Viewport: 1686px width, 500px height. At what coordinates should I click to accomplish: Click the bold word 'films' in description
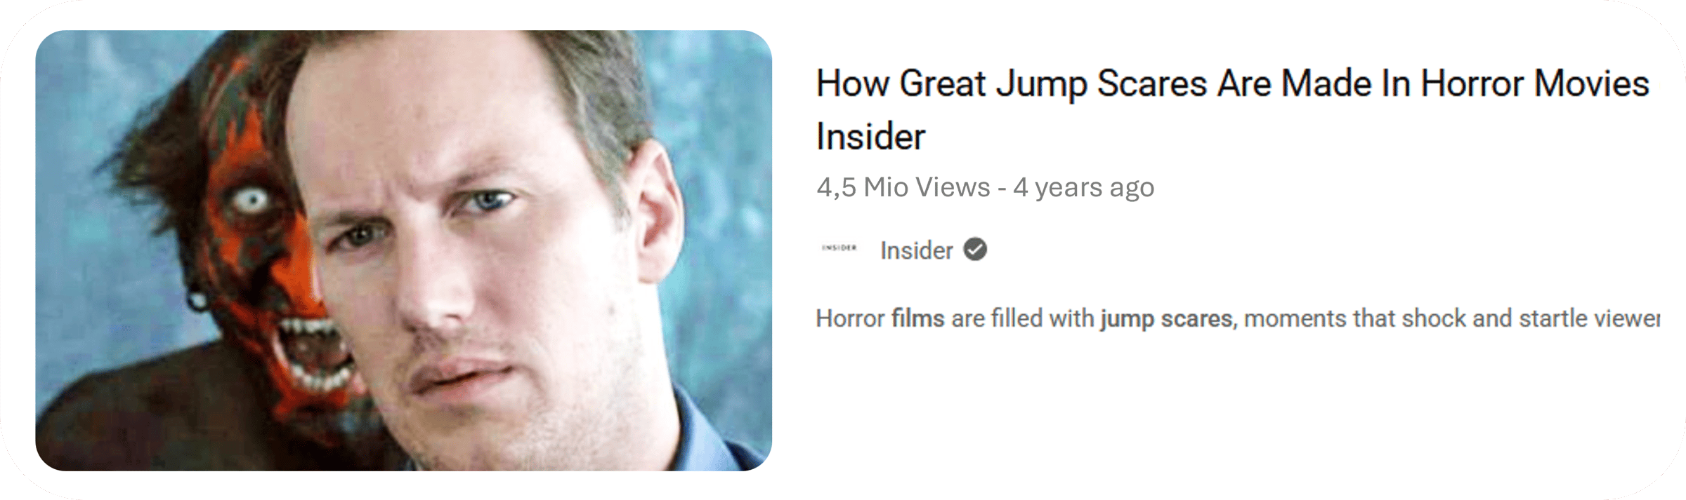[917, 318]
